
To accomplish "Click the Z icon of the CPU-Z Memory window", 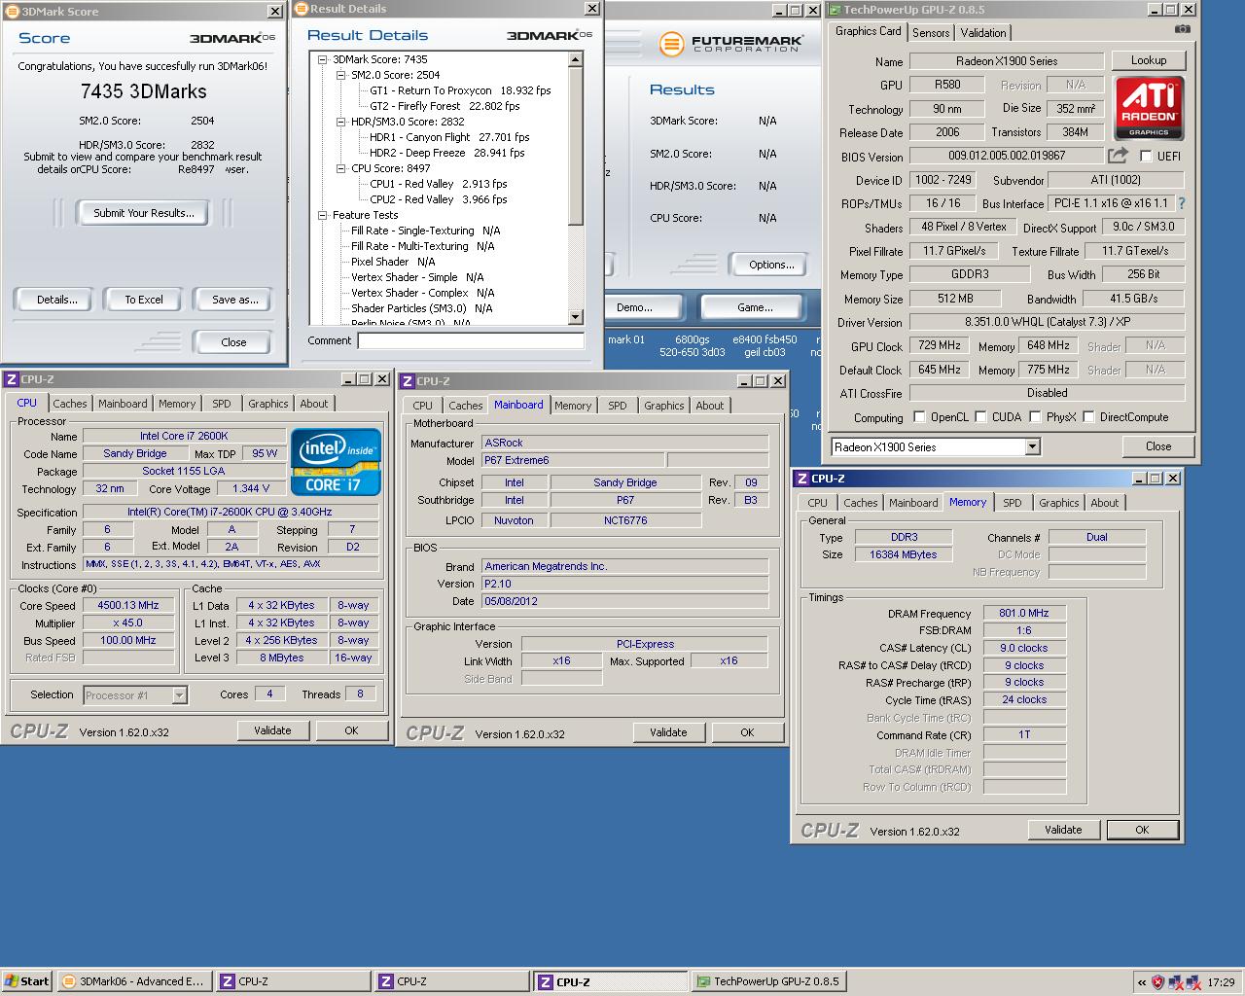I will tap(801, 479).
